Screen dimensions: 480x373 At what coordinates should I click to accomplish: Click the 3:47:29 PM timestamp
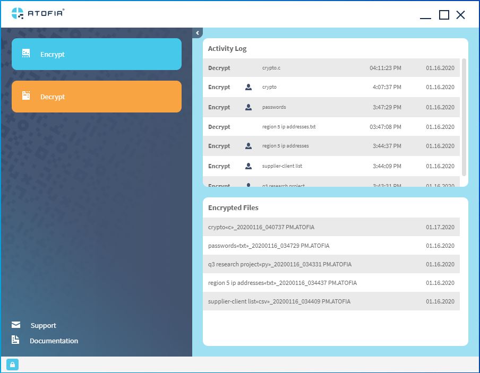pos(387,107)
